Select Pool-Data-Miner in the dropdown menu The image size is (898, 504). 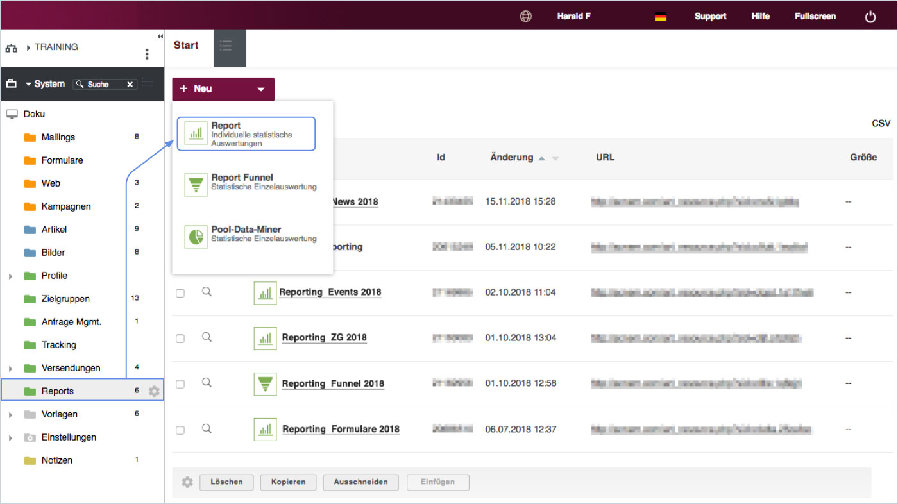click(251, 234)
